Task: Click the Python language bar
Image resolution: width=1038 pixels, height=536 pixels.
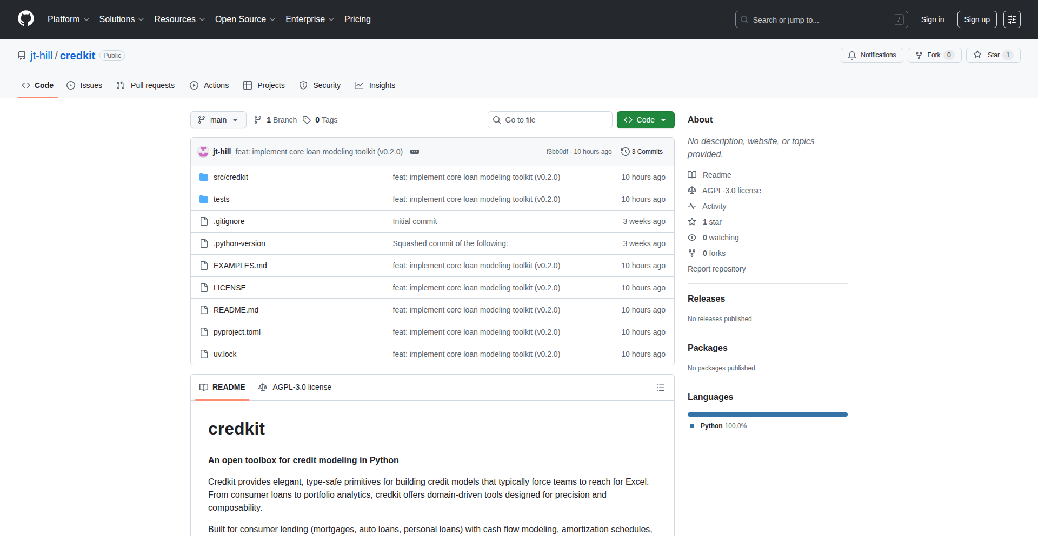Action: (x=767, y=415)
